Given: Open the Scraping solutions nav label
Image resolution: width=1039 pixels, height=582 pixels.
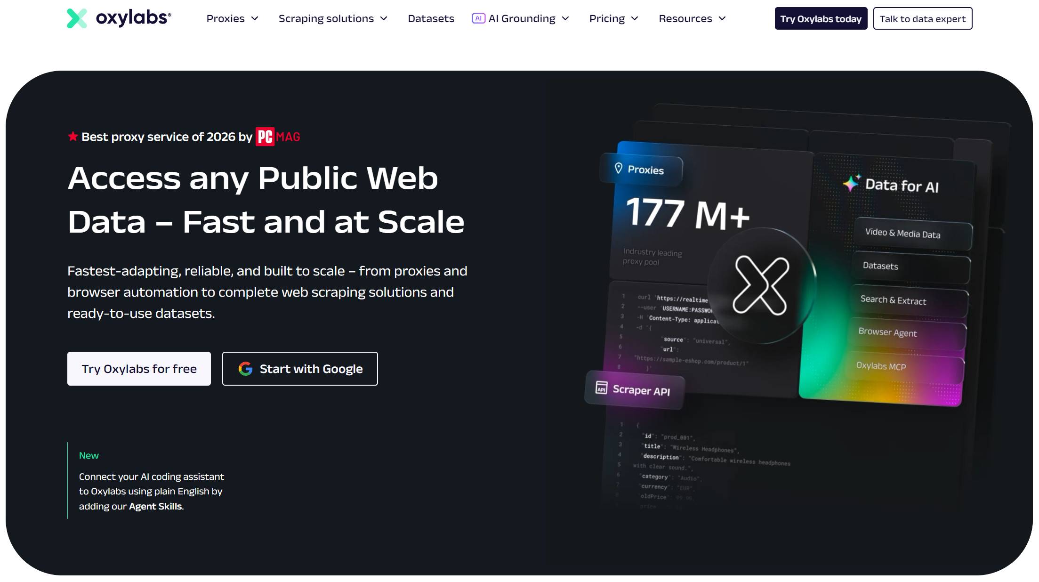Looking at the screenshot, I should pyautogui.click(x=326, y=18).
